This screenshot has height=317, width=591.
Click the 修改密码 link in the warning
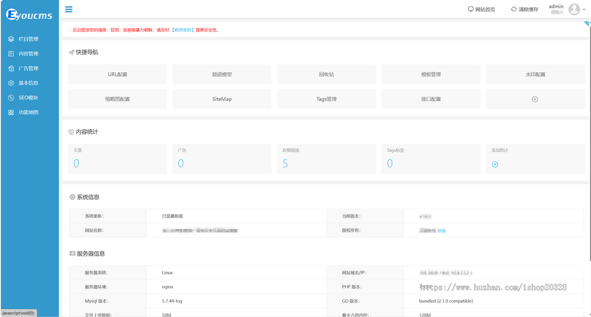tap(183, 30)
